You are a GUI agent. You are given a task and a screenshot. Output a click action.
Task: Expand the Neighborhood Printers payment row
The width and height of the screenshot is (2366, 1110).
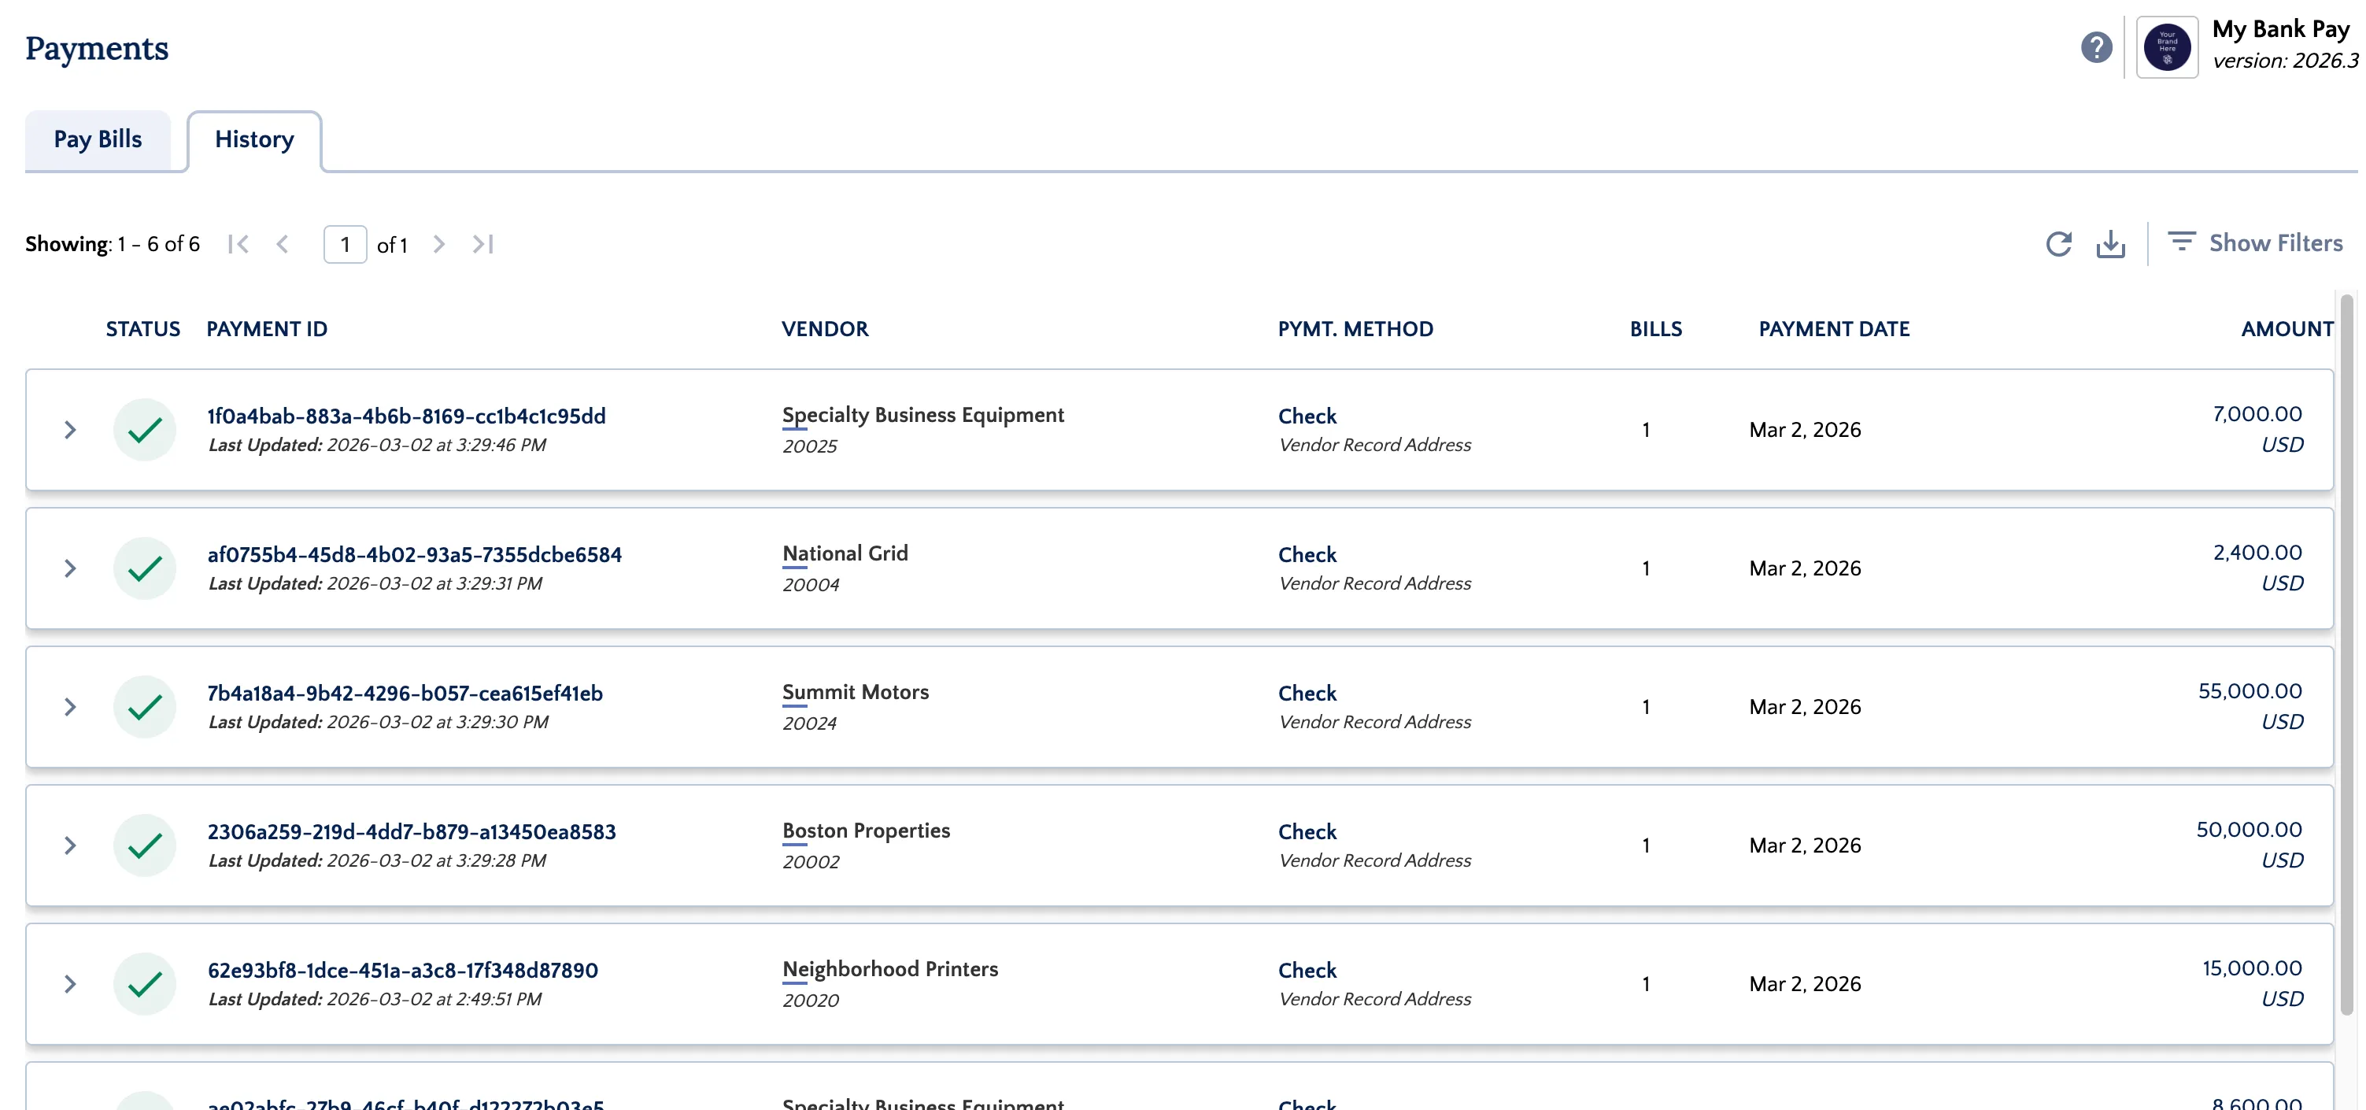(x=70, y=984)
